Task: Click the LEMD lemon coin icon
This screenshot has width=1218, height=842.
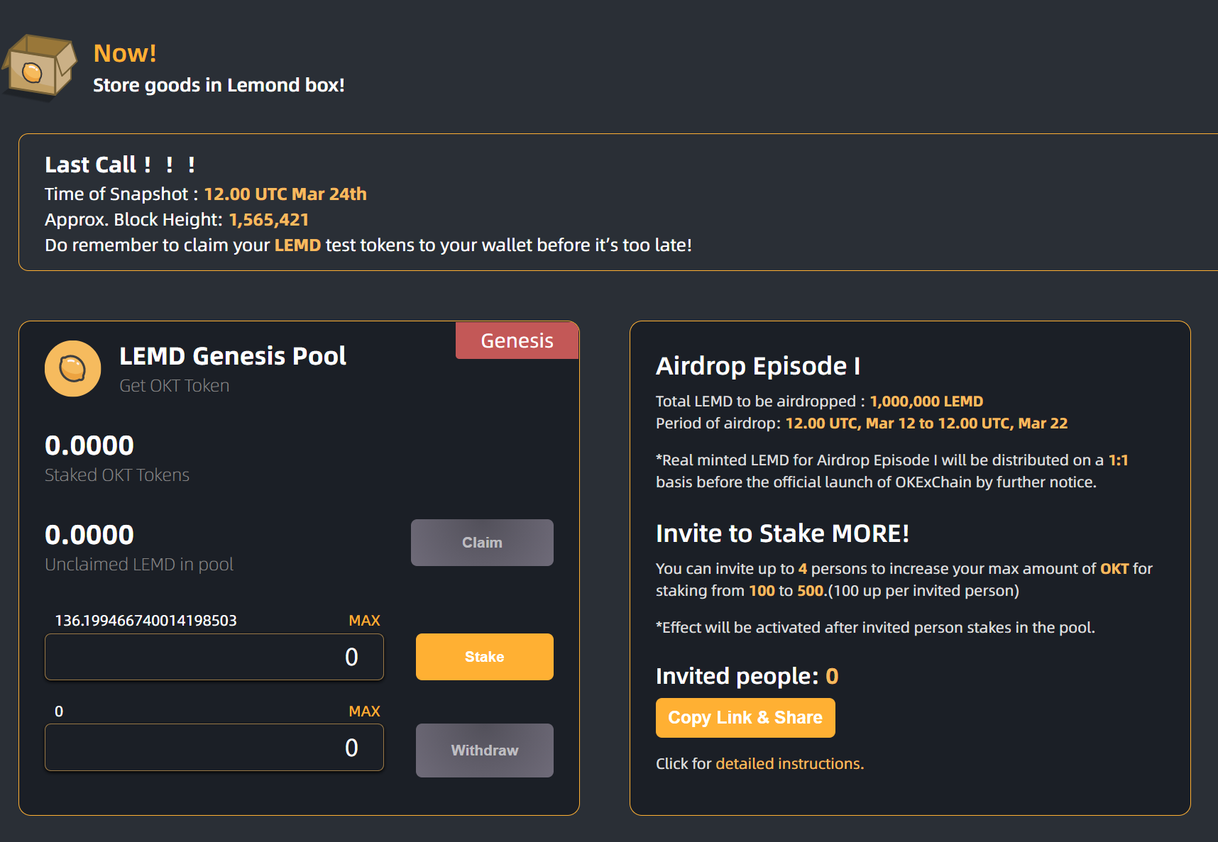Action: coord(72,369)
